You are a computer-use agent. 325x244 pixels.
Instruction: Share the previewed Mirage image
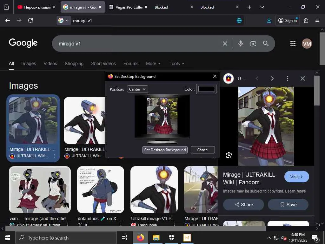pyautogui.click(x=243, y=205)
